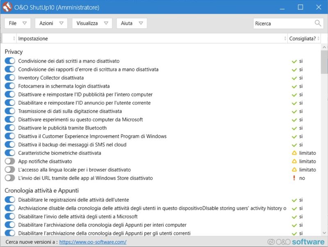The image size is (328, 247).
Task: Toggle Caratteristiche biometriche disattivata switch
Action: pyautogui.click(x=10, y=153)
